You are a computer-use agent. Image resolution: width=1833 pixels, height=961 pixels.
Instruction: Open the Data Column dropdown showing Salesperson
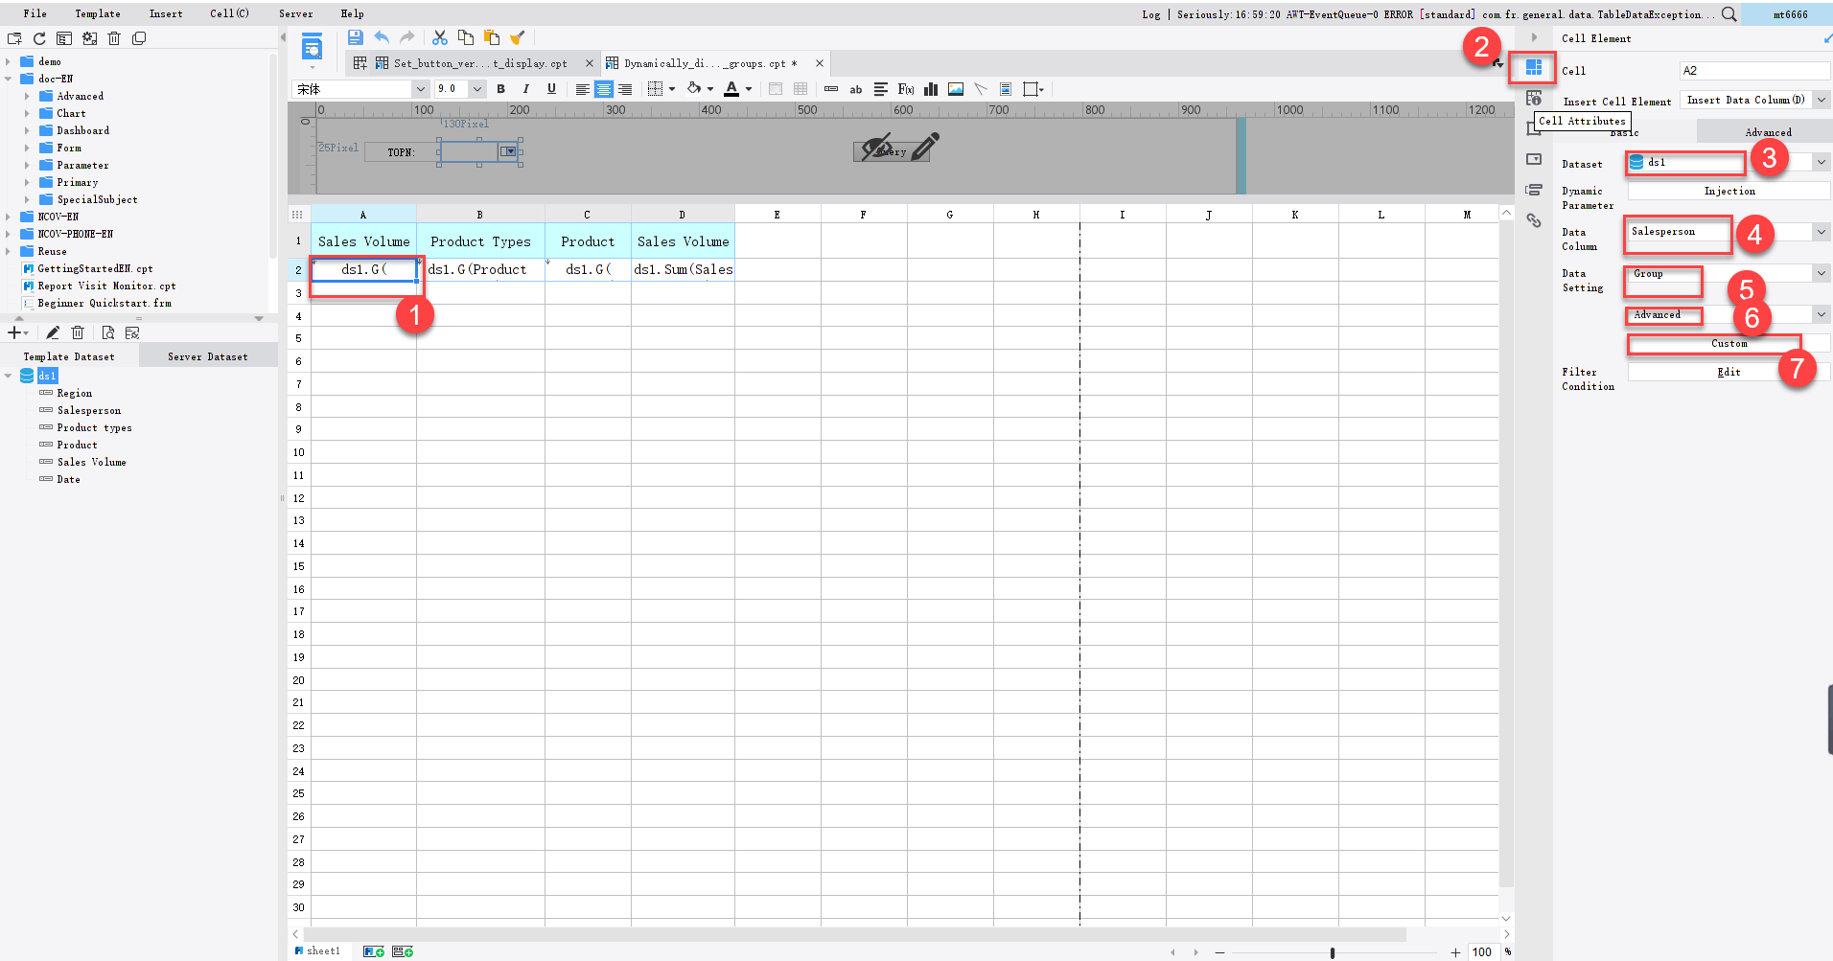pyautogui.click(x=1819, y=231)
